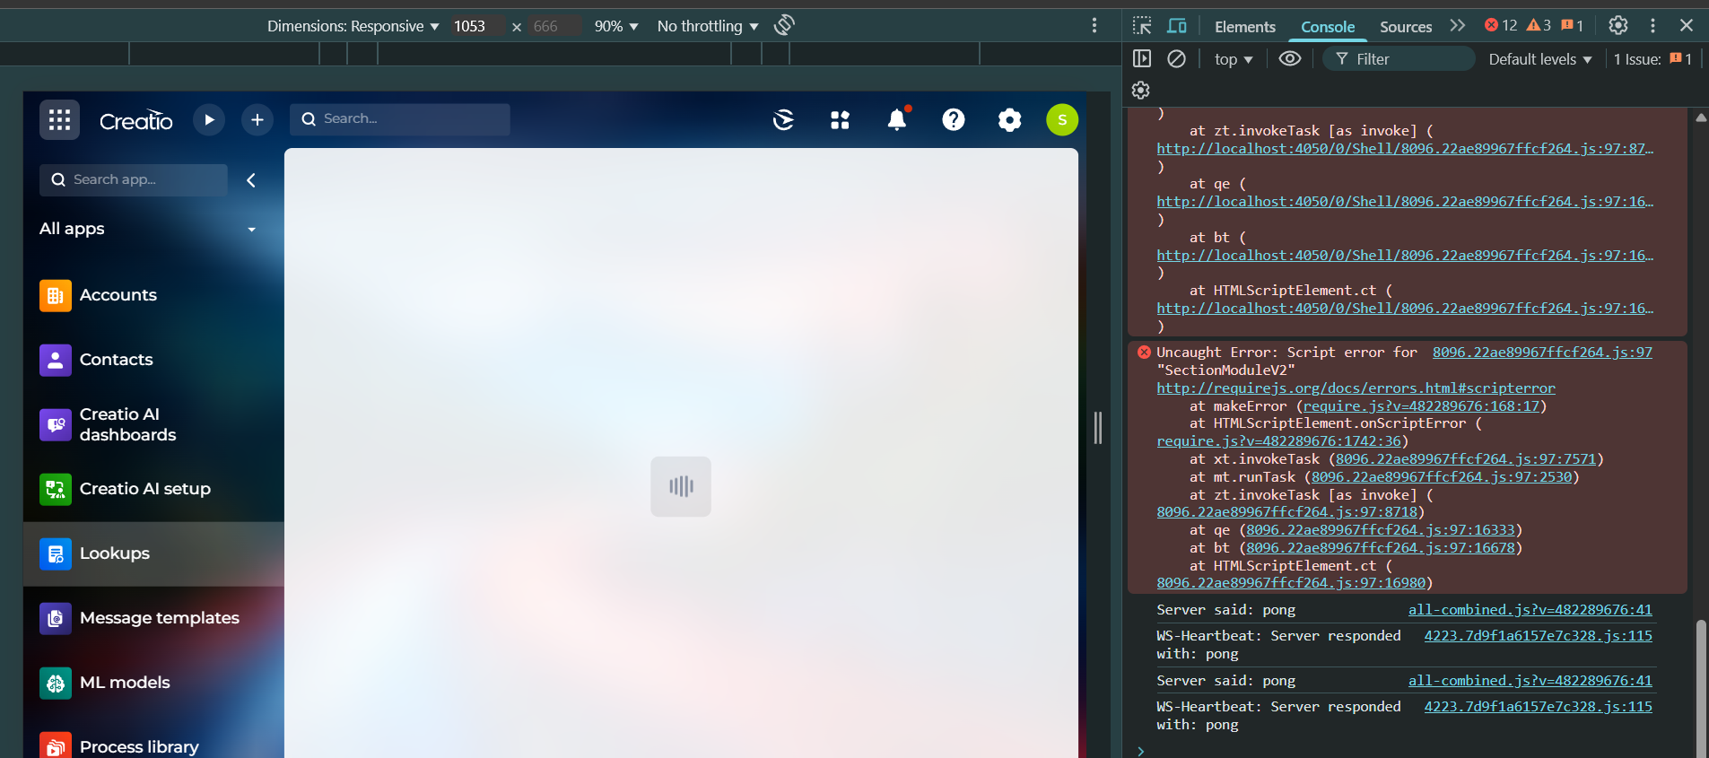Click the 12 errors counter
This screenshot has width=1709, height=758.
click(x=1501, y=25)
